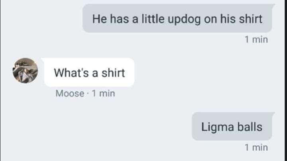Click the word 'shirt' in Moose's reply
Screen dimensions: 287x161
113,73
